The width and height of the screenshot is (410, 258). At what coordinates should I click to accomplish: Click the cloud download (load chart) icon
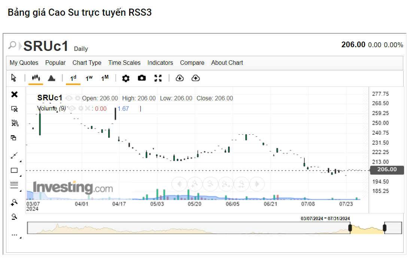180,78
